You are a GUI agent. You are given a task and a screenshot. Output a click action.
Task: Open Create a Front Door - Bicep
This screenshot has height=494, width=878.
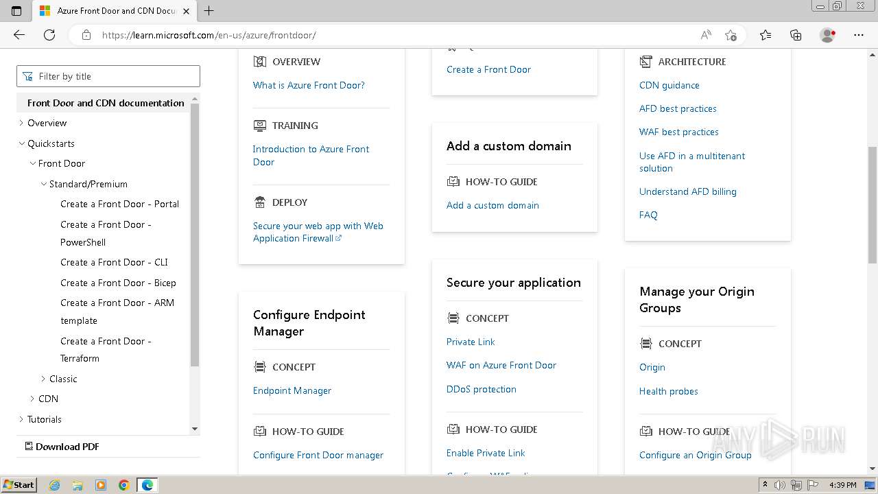point(118,283)
